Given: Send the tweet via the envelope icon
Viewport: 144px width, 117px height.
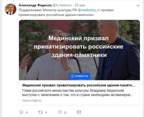Looking at the screenshot, I should coord(79,112).
